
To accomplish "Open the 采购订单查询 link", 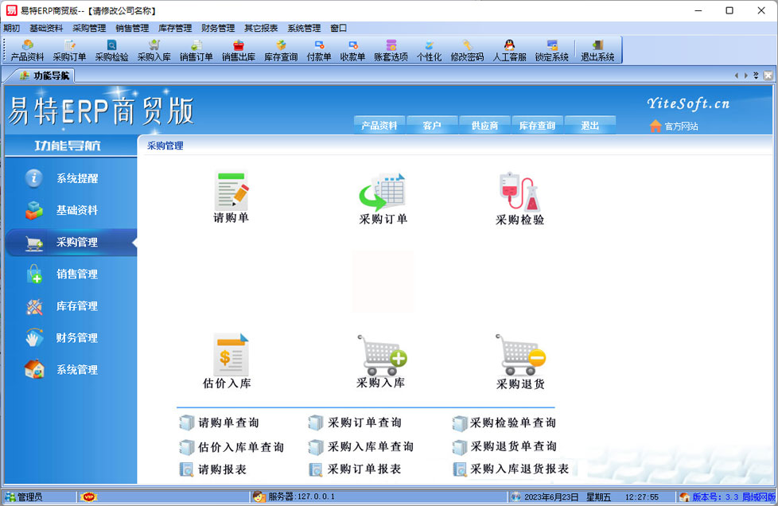I will [364, 423].
